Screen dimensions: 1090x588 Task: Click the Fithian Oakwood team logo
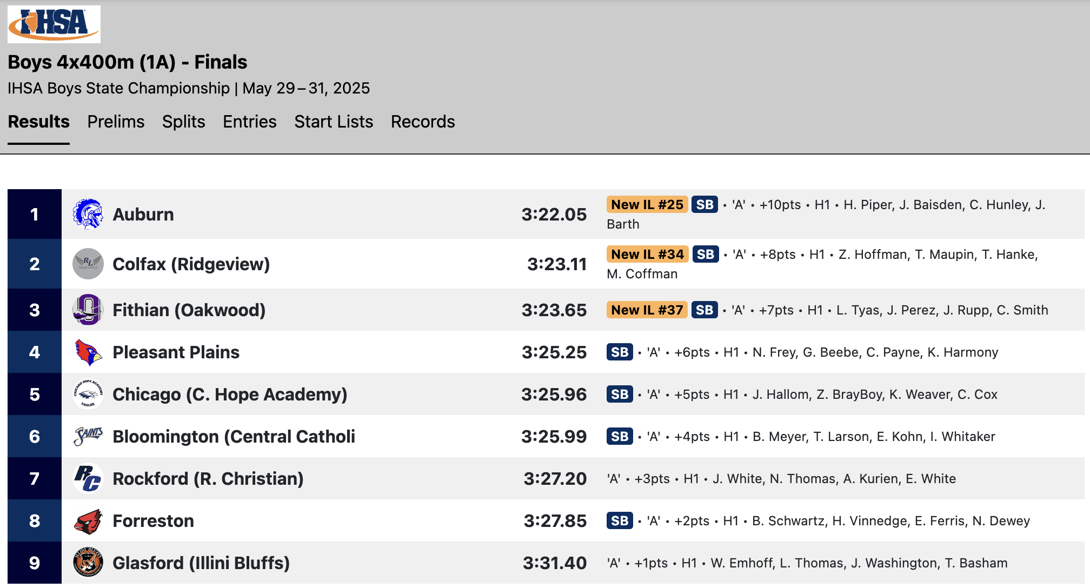click(x=88, y=310)
